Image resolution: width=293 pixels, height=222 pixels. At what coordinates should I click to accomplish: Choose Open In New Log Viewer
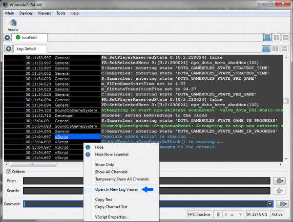point(121,189)
